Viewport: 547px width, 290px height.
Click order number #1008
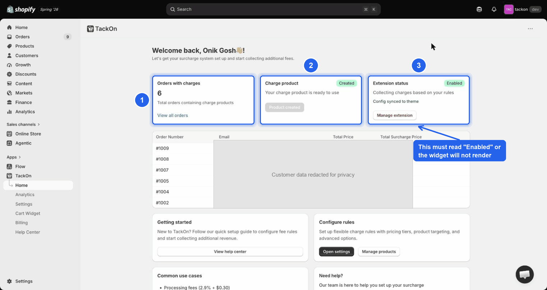[x=162, y=159]
